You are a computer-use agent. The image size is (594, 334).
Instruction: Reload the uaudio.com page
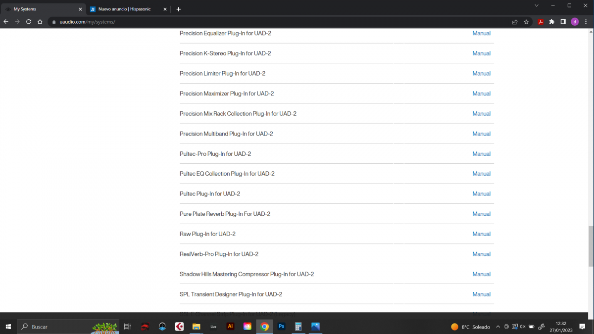click(29, 22)
